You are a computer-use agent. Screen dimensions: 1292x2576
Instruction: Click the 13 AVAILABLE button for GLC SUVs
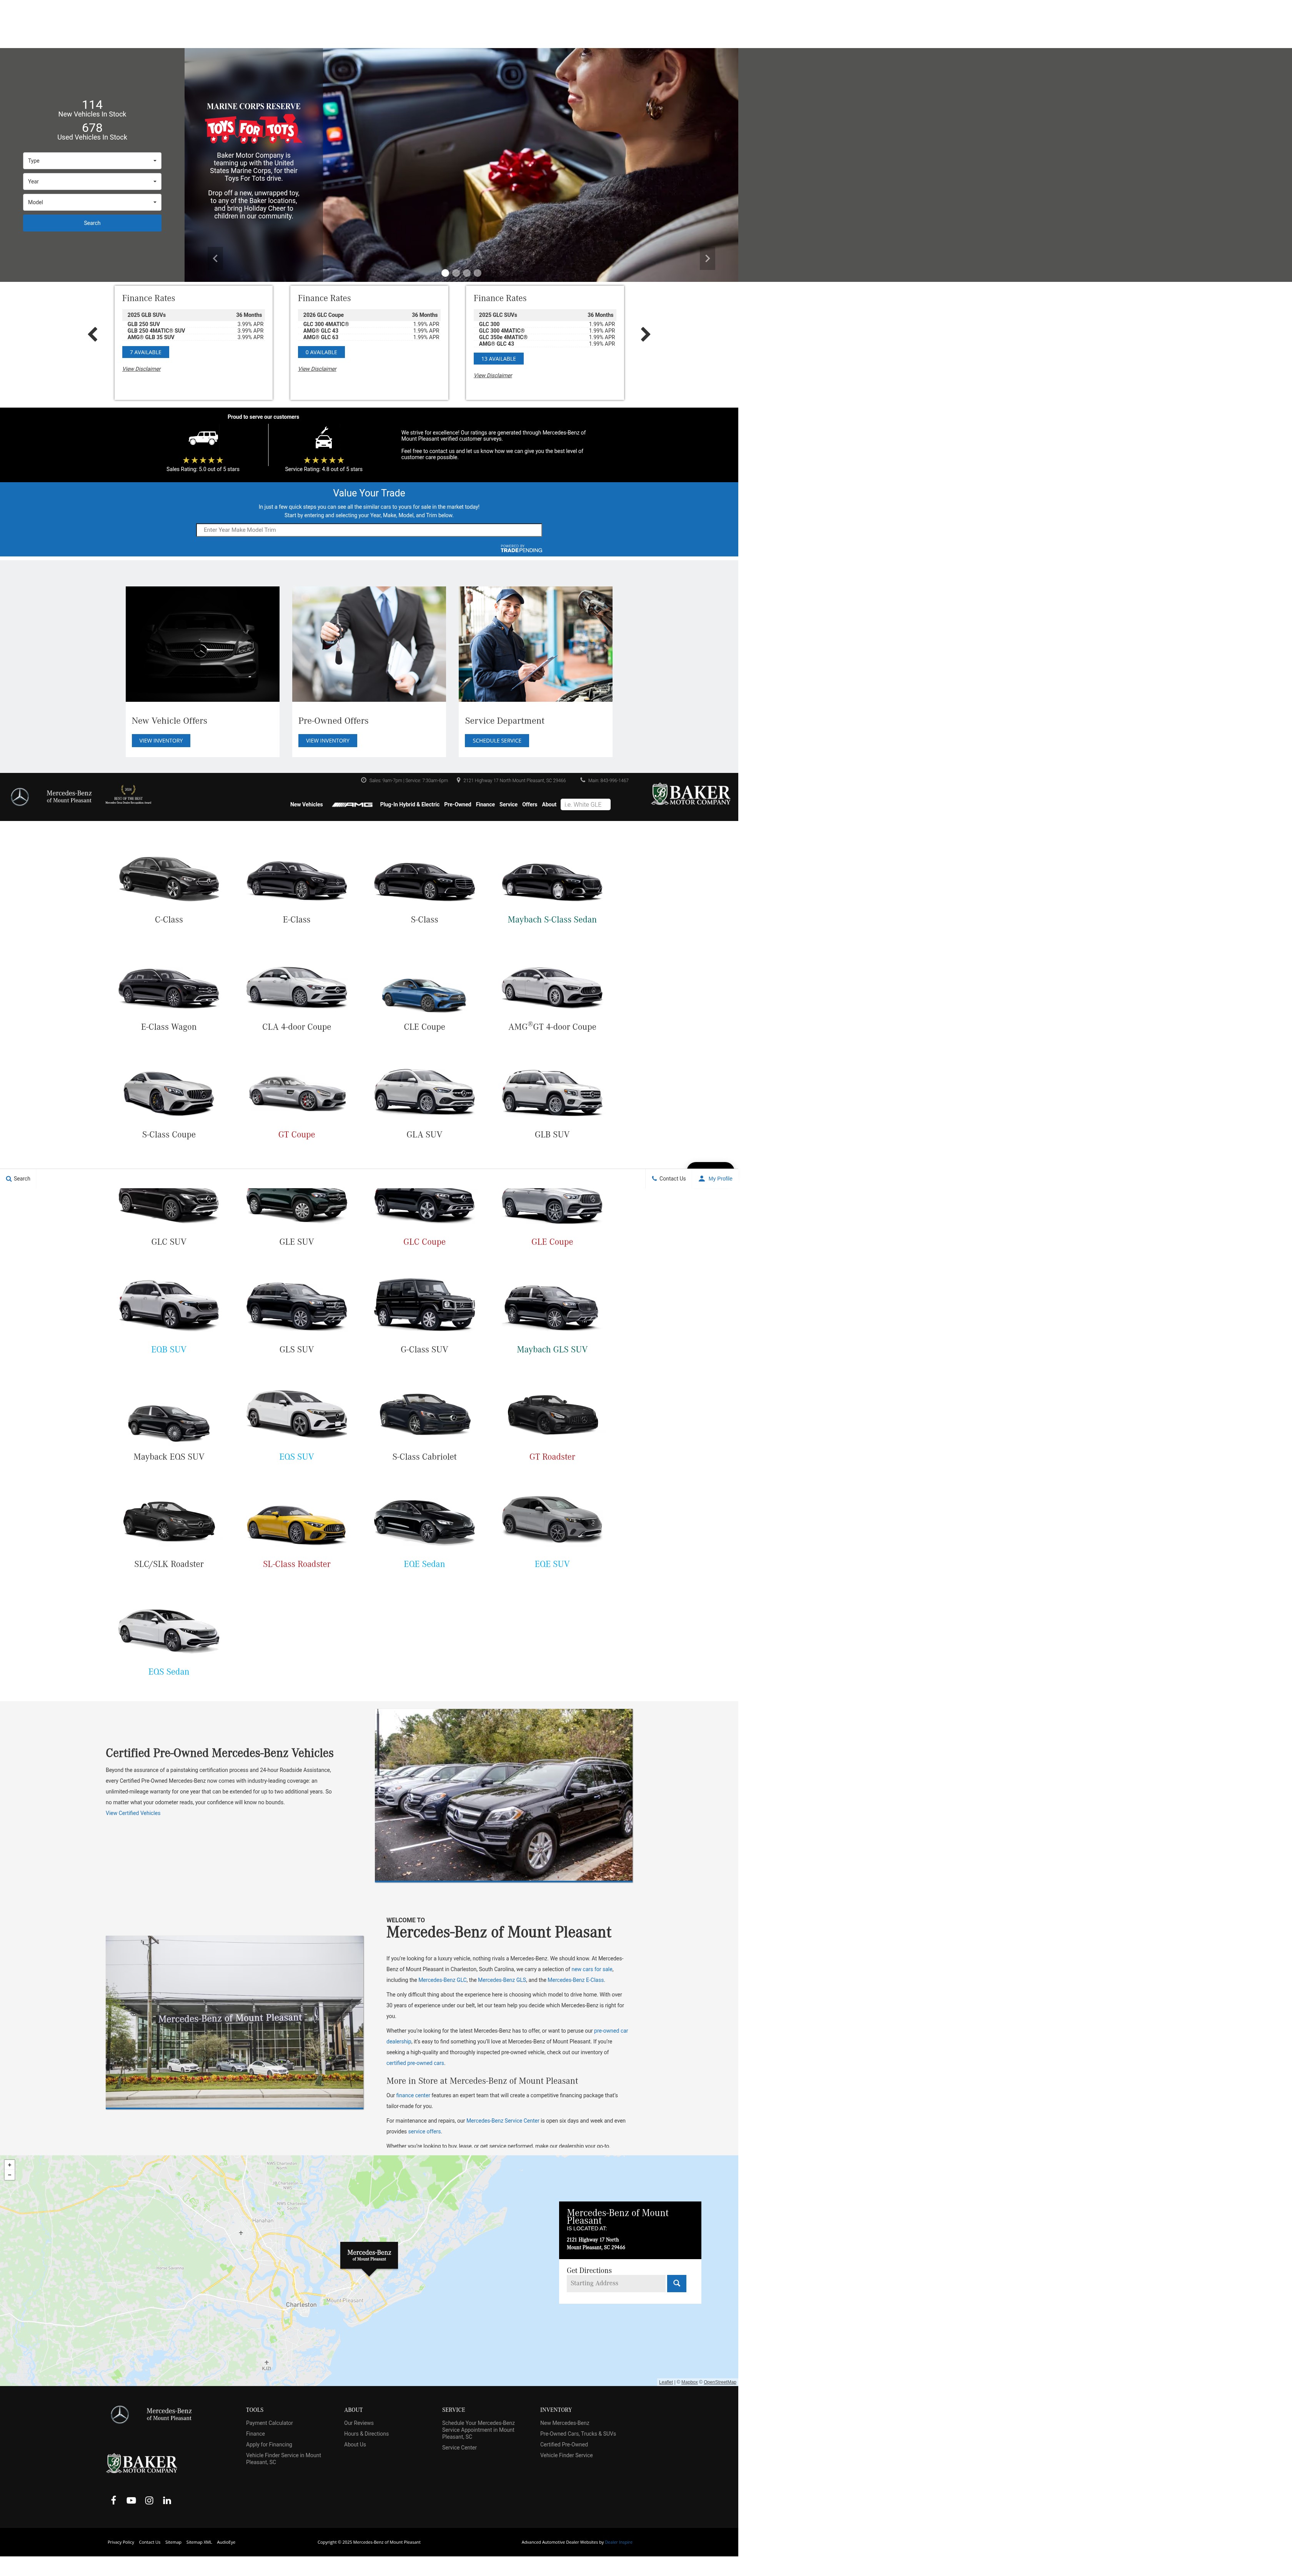coord(498,359)
